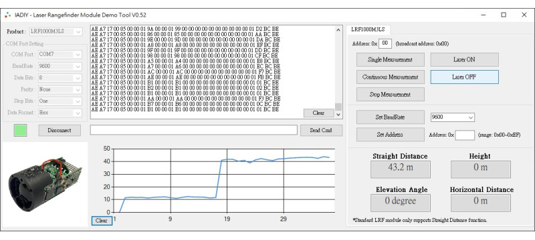Click the Stop Measurement button
The width and height of the screenshot is (535, 240).
coord(391,95)
